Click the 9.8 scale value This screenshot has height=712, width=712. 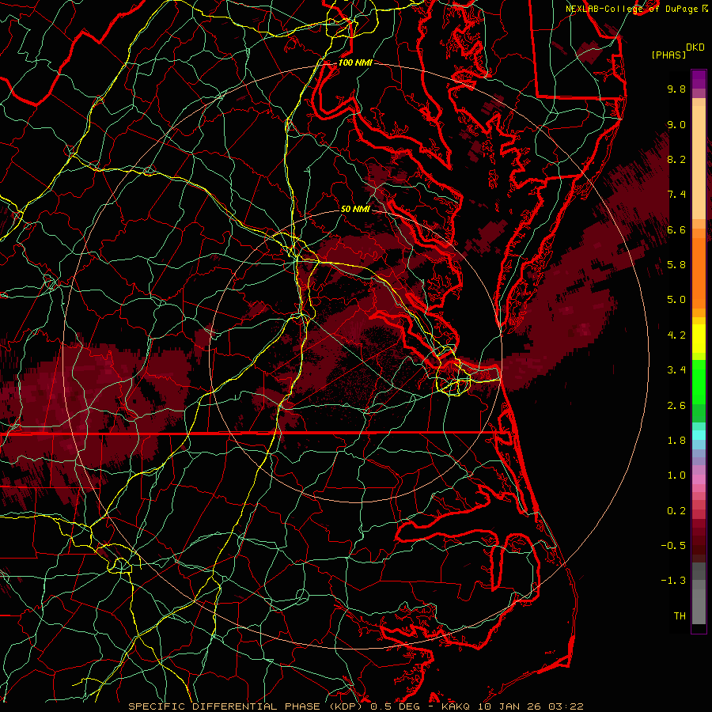coord(676,89)
